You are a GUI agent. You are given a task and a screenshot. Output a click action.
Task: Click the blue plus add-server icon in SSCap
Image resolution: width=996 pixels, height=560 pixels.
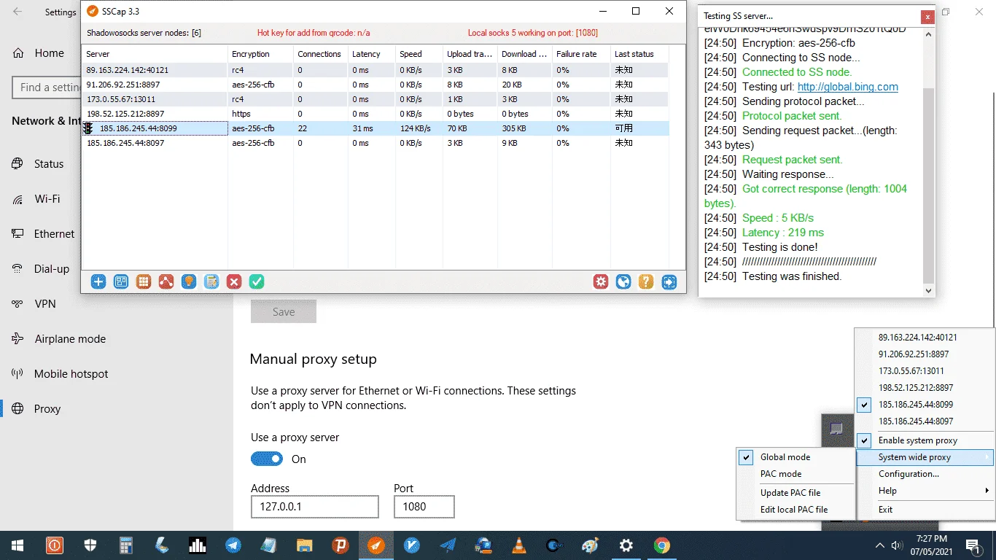point(98,281)
